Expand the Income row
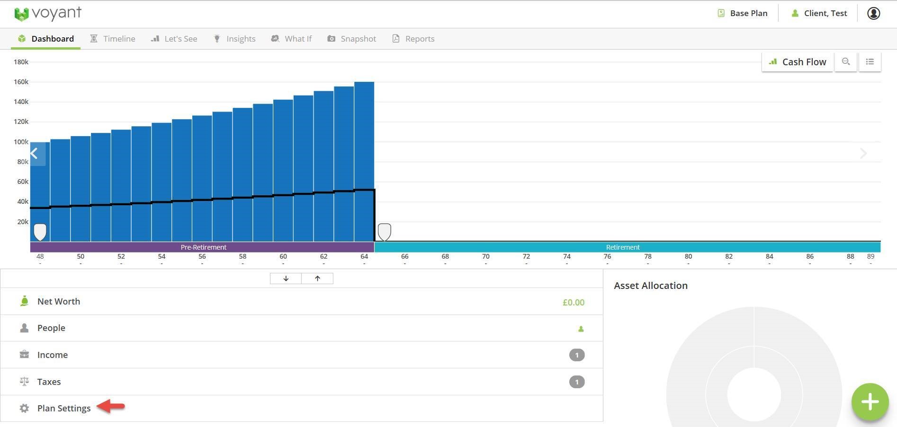Viewport: 897px width, 427px height. [302, 355]
